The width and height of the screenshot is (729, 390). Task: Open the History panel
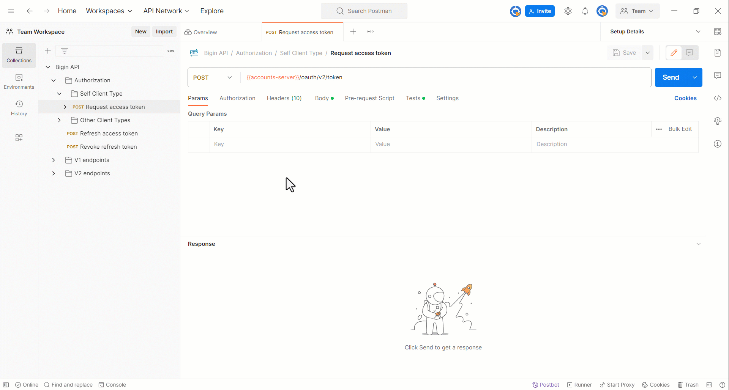19,108
